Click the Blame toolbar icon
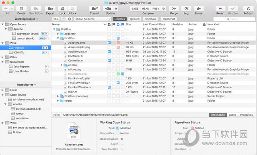Viewport: 257px width, 155px height. [x=199, y=9]
